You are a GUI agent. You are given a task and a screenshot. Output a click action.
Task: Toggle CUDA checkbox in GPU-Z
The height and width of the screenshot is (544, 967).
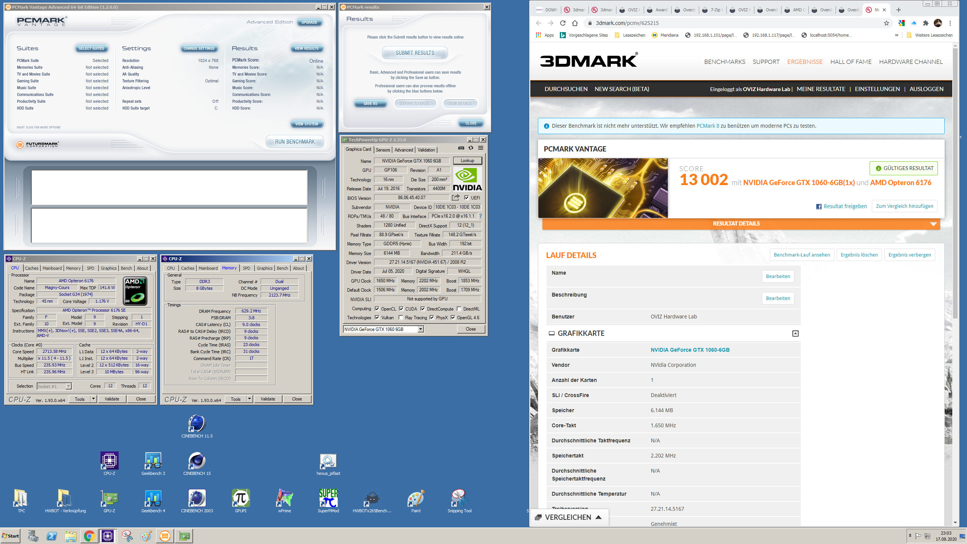tap(401, 309)
